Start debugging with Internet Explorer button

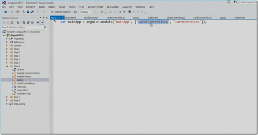(61, 12)
